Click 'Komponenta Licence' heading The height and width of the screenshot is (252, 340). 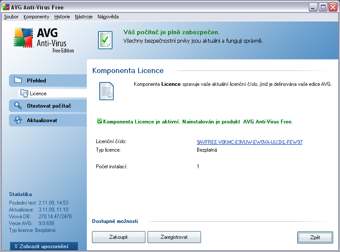(128, 70)
